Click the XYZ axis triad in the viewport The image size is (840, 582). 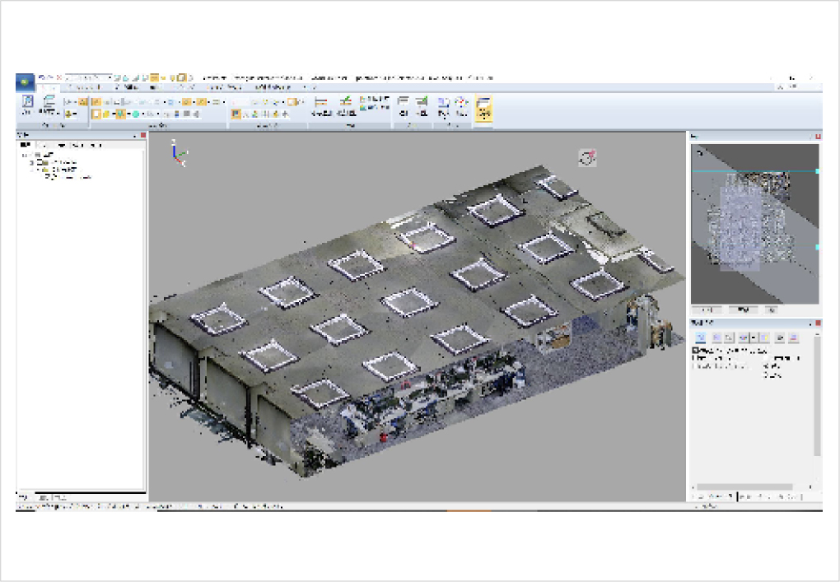click(179, 153)
